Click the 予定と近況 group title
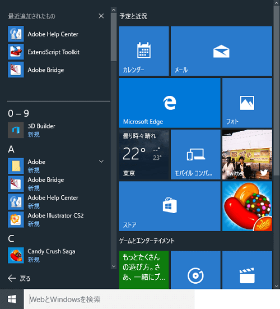 (133, 16)
